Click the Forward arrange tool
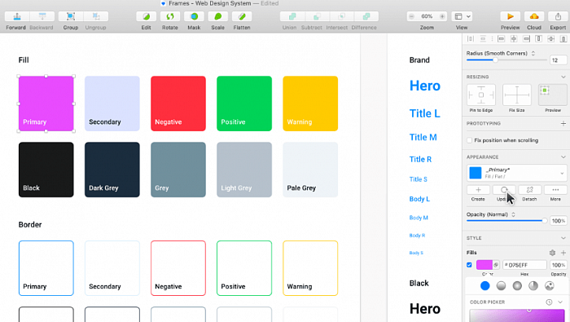The width and height of the screenshot is (570, 322). click(x=17, y=16)
